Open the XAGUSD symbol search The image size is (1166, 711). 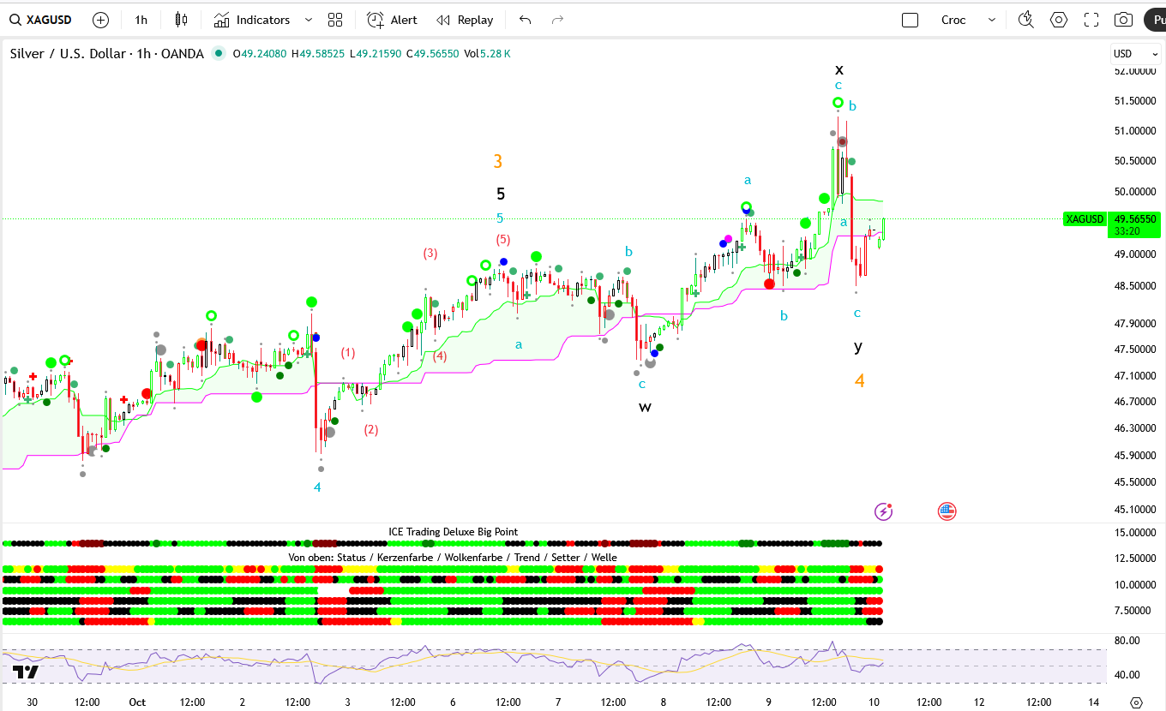[43, 20]
